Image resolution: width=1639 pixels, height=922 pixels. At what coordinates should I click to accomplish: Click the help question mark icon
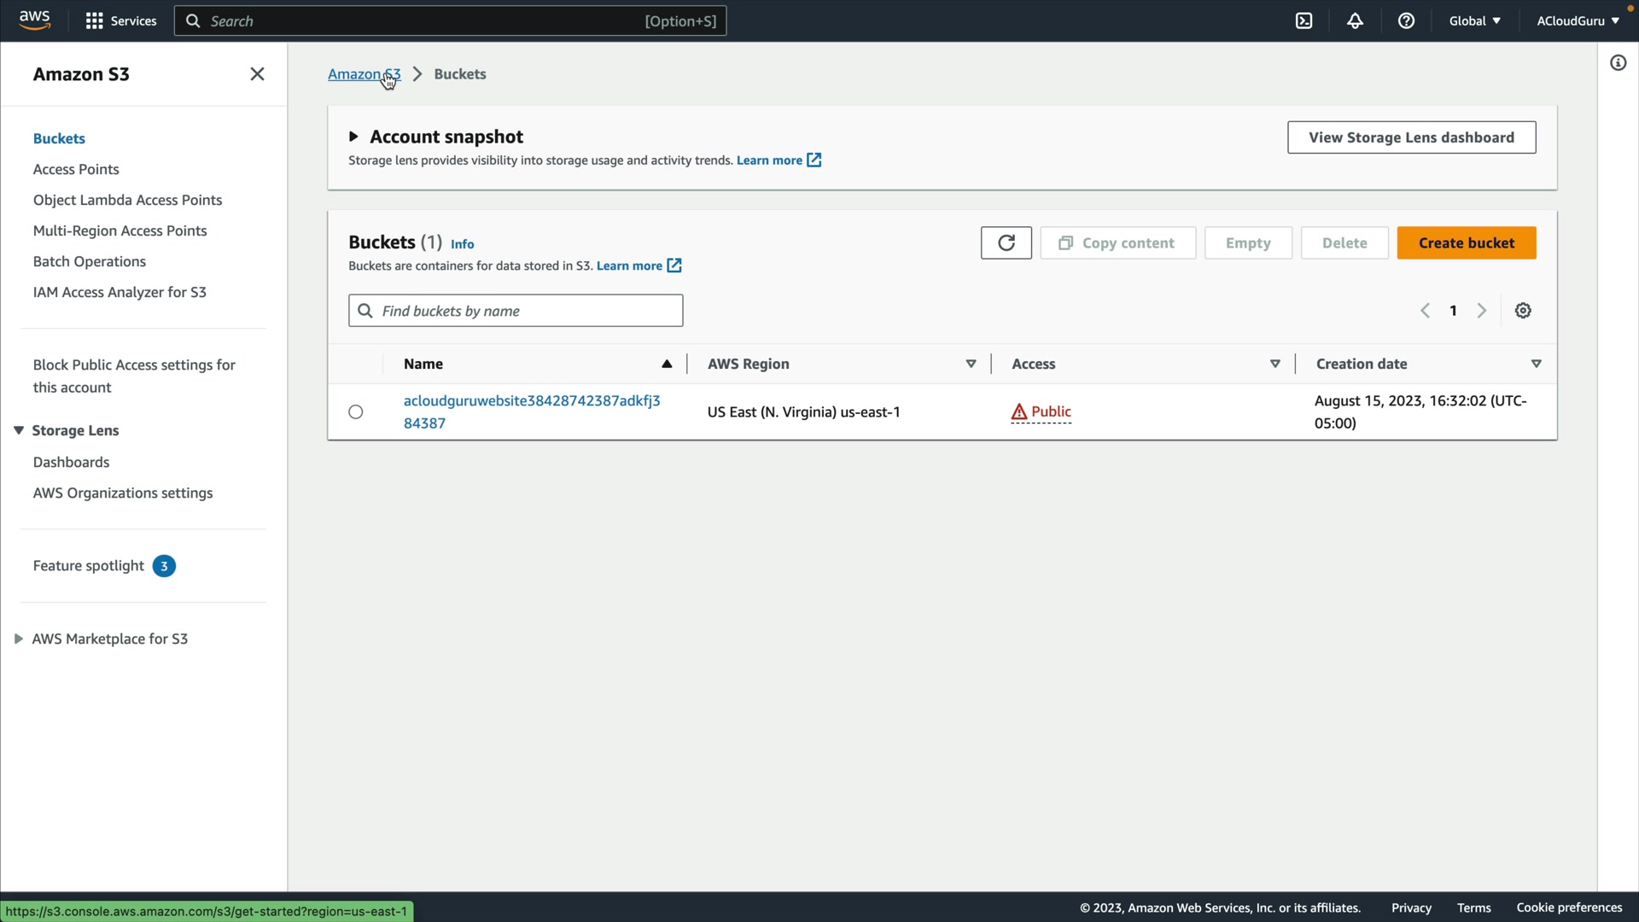click(1406, 20)
